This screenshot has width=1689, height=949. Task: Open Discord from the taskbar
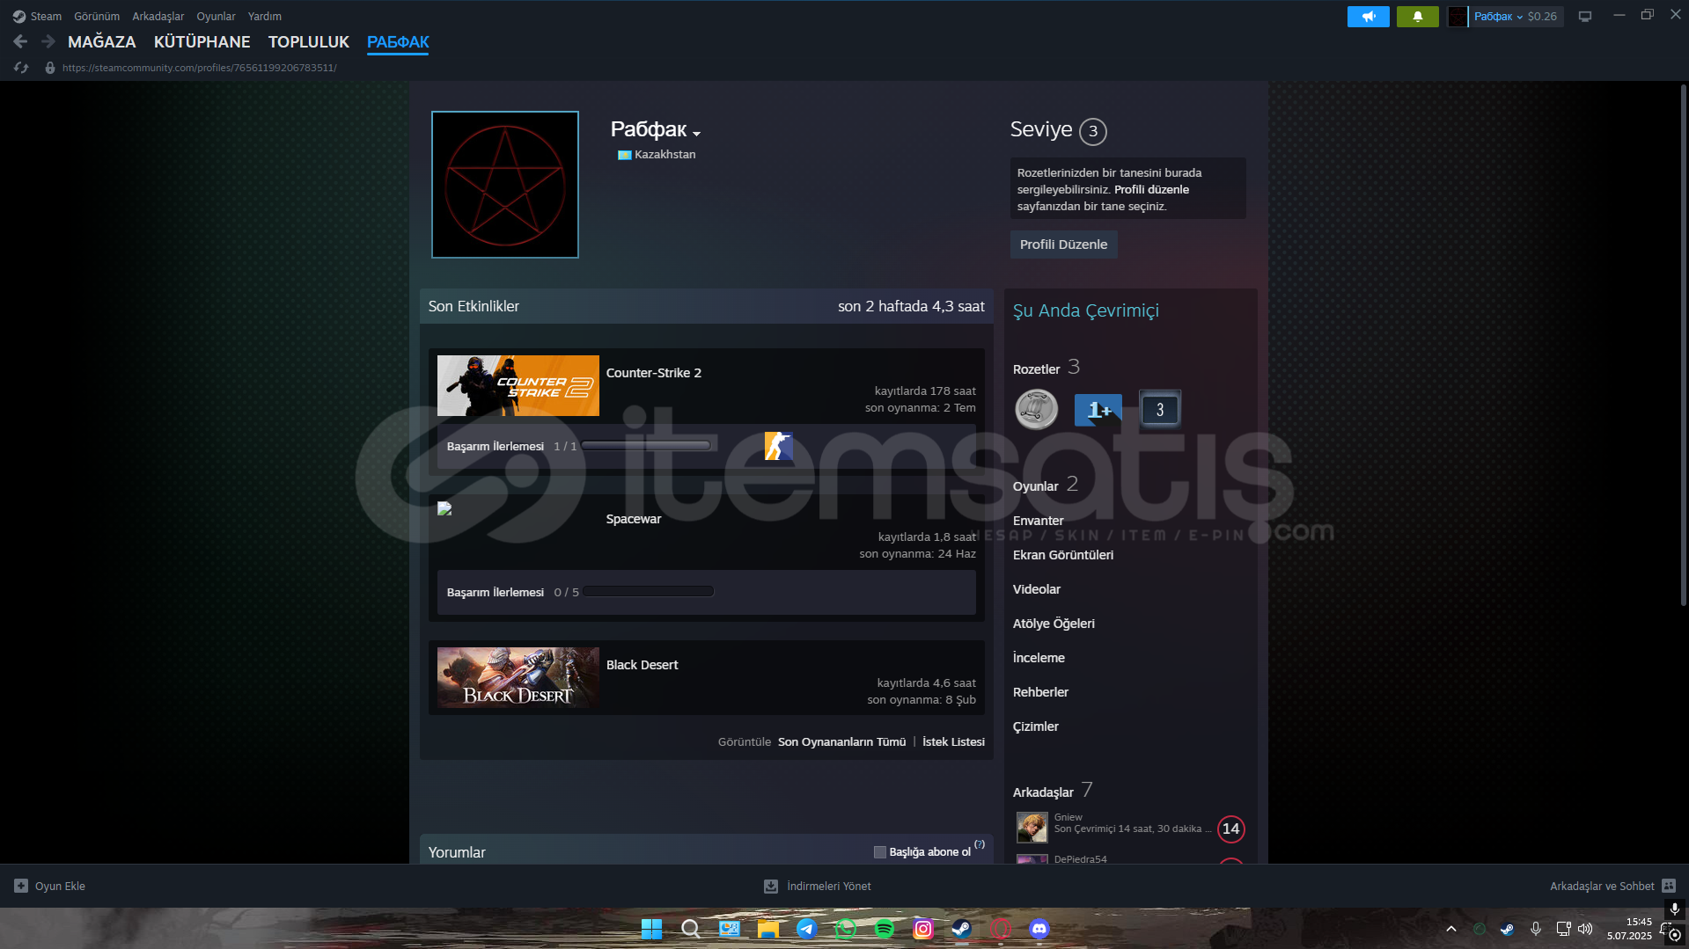1039,929
